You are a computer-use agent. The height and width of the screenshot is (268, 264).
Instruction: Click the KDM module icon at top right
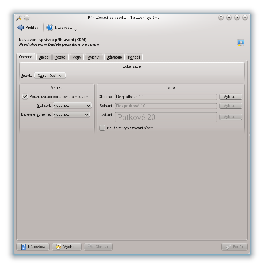coord(241,43)
